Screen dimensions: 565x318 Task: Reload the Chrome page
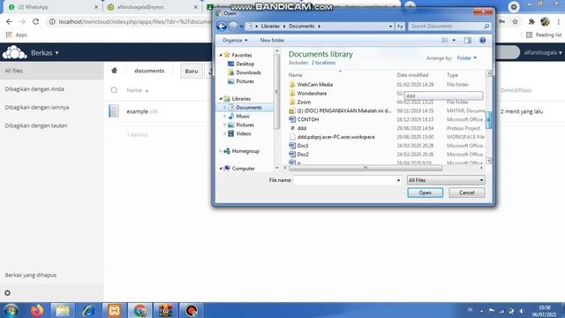tap(35, 21)
